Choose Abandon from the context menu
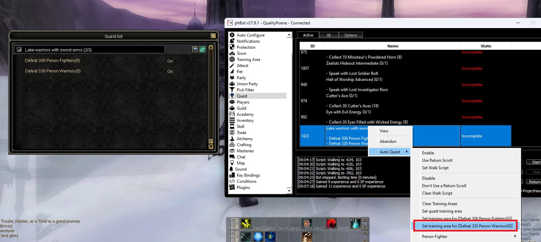Image resolution: width=541 pixels, height=242 pixels. [x=388, y=141]
